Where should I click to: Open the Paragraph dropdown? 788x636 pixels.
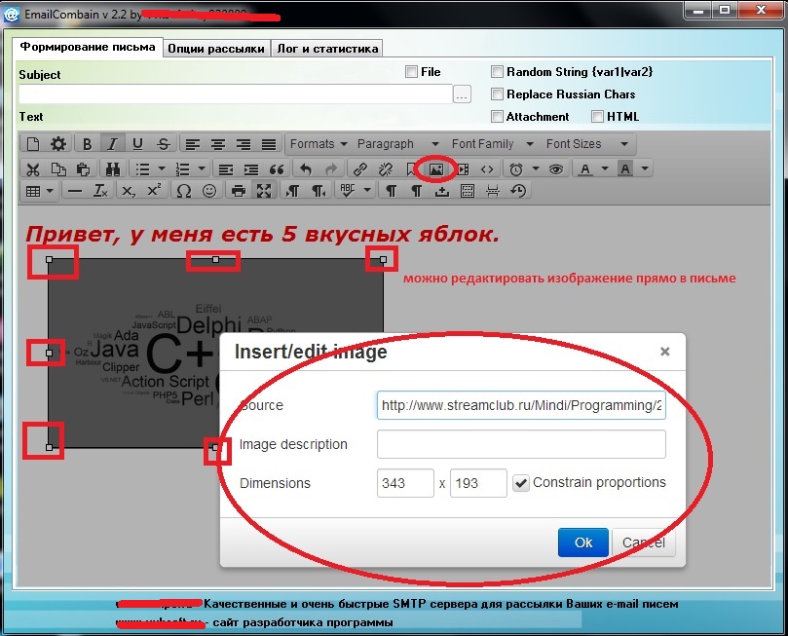click(398, 144)
